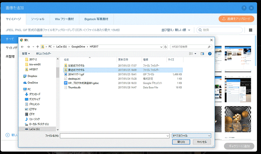Click navigation pane scrollbar down arrow

coord(58,130)
